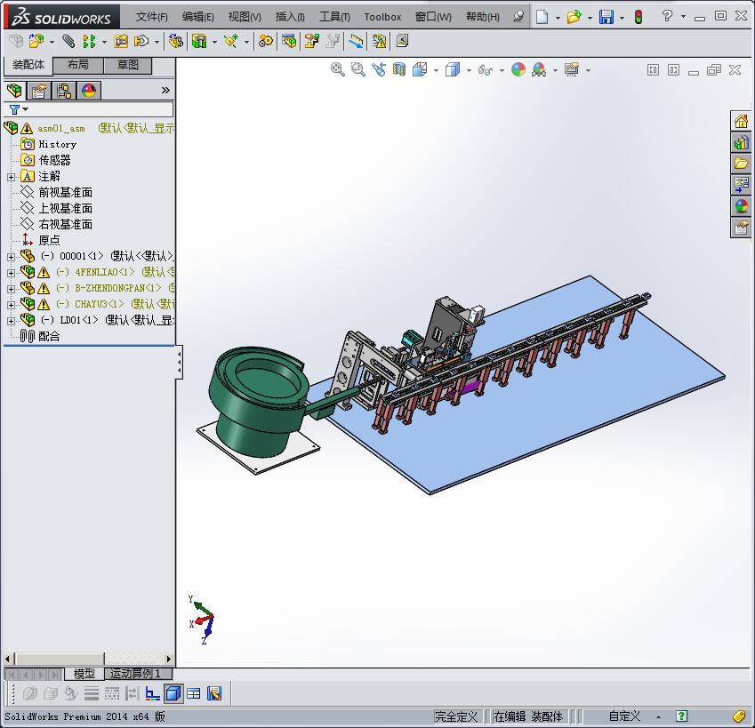Open the View Palette task pane icon
This screenshot has width=755, height=728.
pyautogui.click(x=741, y=185)
